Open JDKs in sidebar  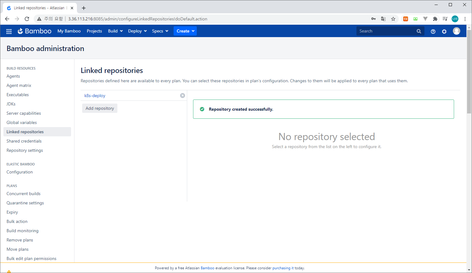tap(11, 104)
